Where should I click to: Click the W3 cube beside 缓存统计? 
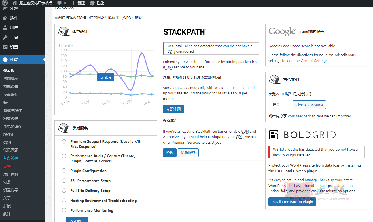pos(64,32)
